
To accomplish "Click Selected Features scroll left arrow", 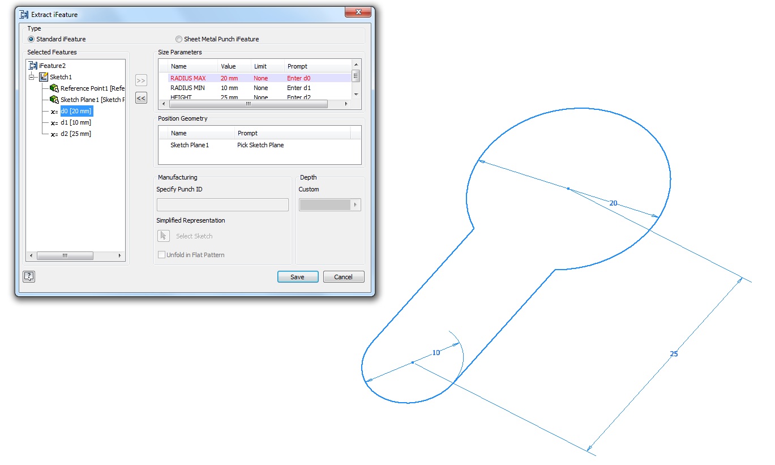I will click(x=31, y=256).
